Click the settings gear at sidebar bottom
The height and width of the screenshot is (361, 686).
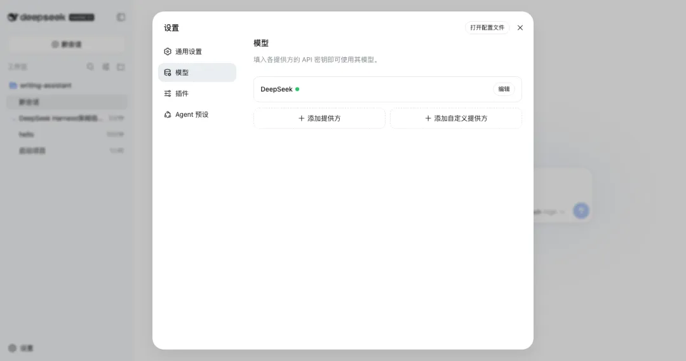point(12,348)
